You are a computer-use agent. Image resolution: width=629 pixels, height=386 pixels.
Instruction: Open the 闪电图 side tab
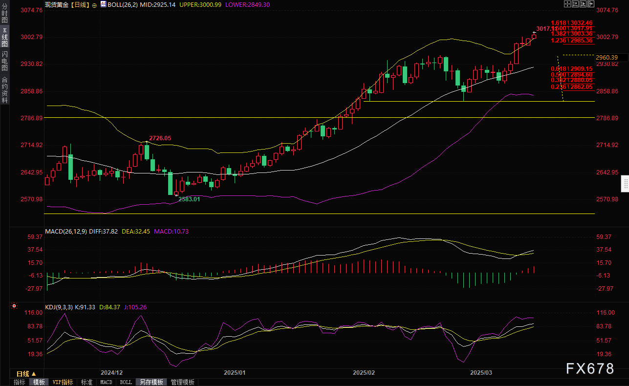click(x=4, y=61)
